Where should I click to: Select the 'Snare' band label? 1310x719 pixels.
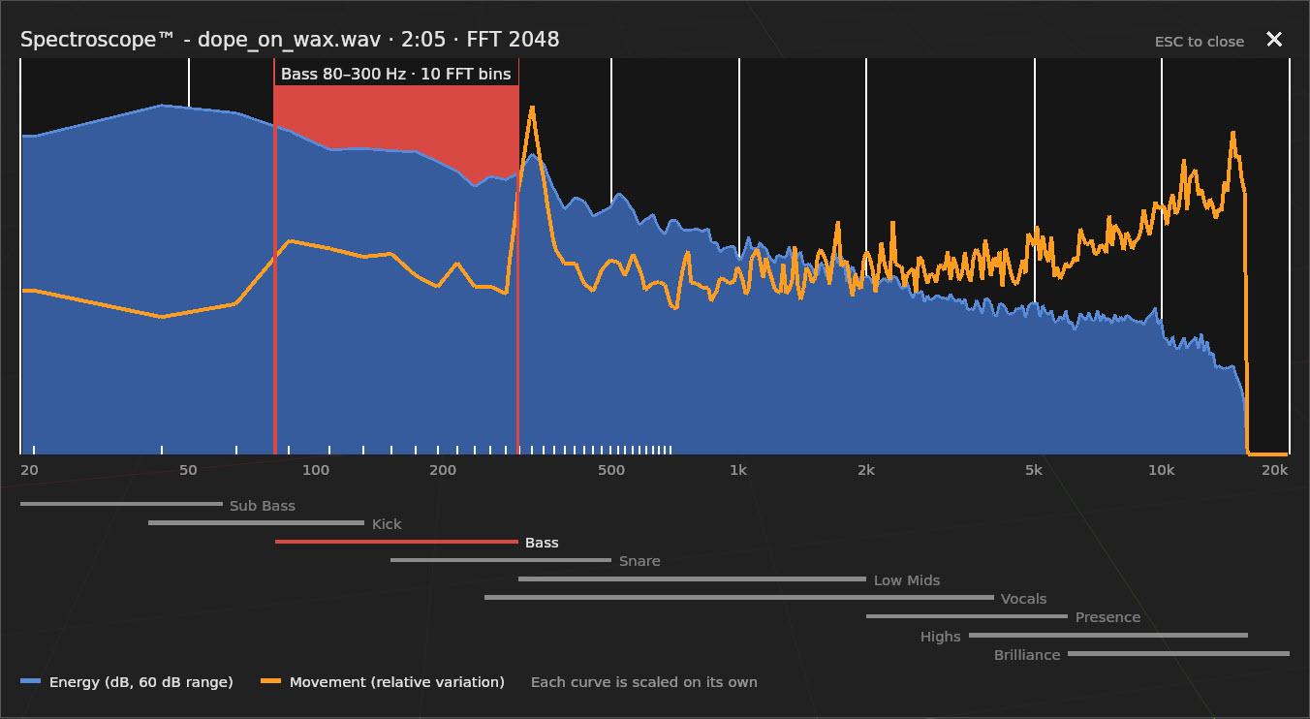pos(639,561)
